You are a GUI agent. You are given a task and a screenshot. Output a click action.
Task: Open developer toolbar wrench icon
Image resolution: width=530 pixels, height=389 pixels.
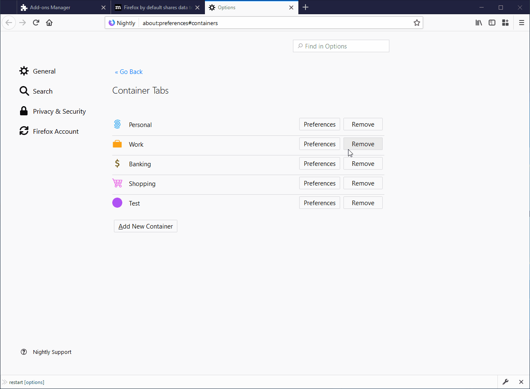coord(505,382)
